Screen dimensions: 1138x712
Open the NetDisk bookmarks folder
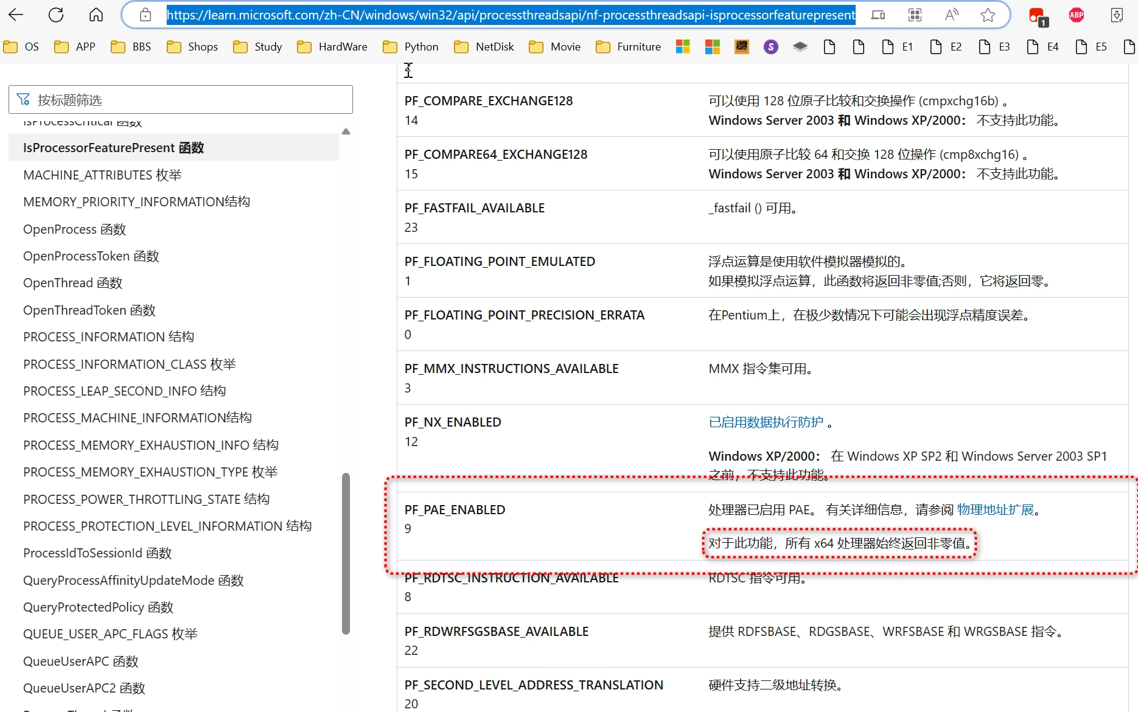484,47
